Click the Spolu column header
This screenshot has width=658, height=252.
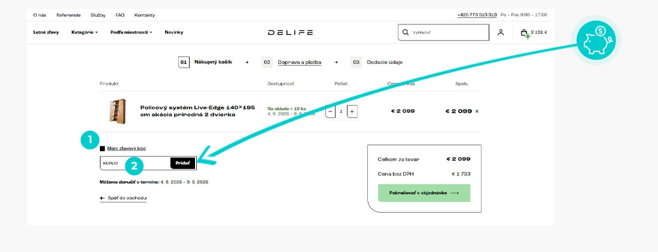click(462, 84)
